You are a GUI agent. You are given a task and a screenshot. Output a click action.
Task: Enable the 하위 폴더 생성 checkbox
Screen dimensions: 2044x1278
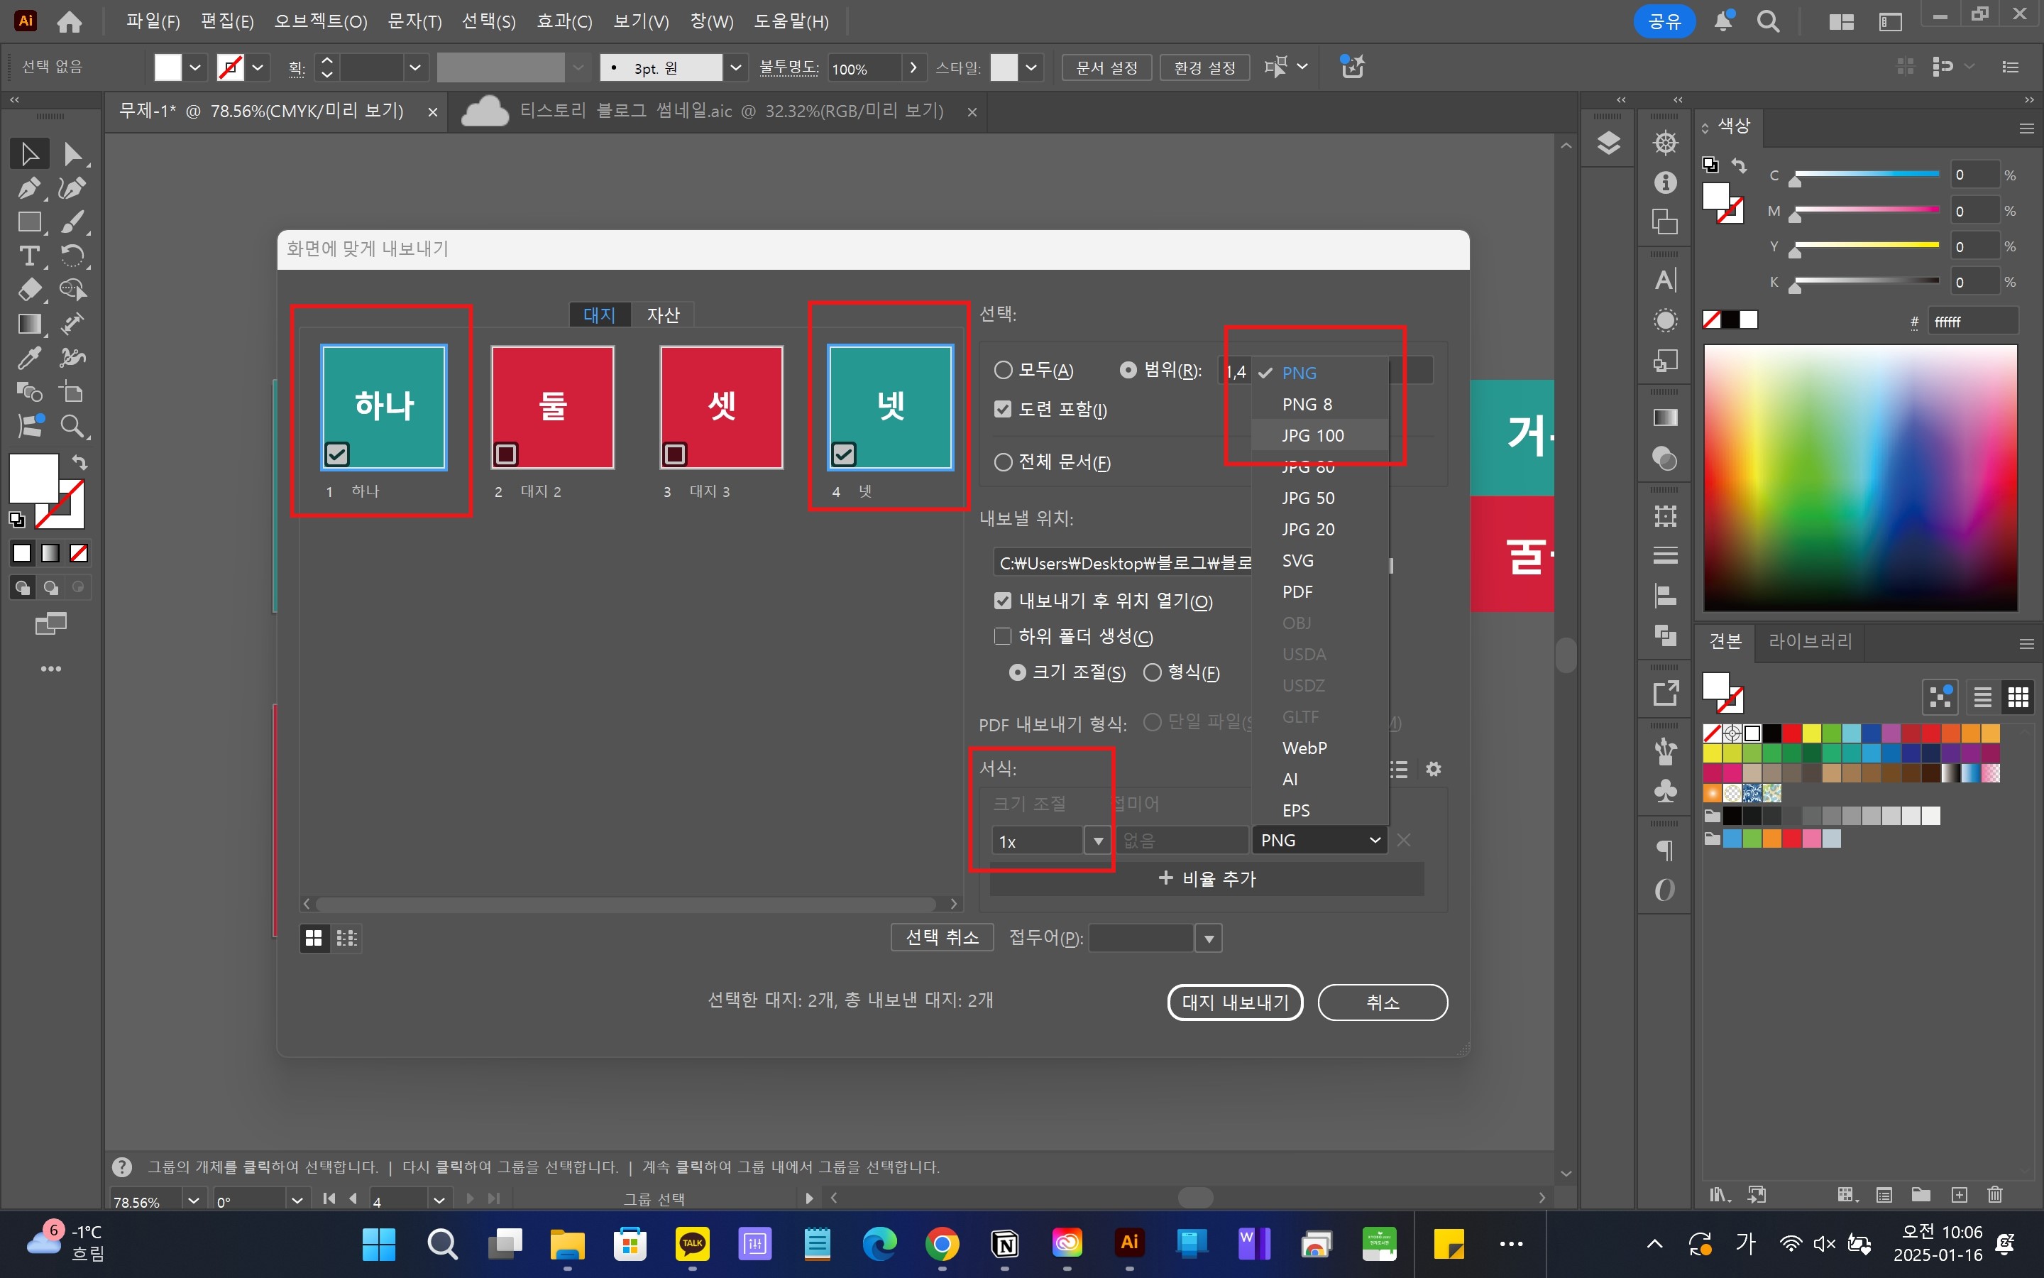point(1003,636)
